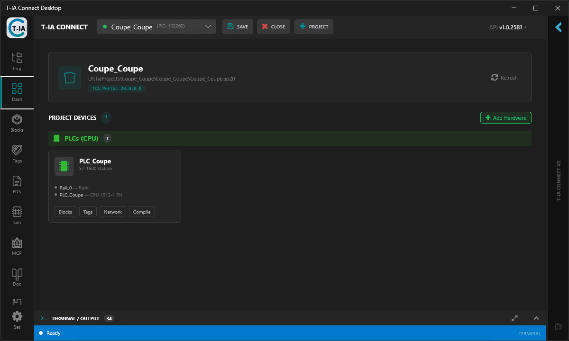Open the Tags panel in the sidebar
This screenshot has width=569, height=341.
click(17, 153)
